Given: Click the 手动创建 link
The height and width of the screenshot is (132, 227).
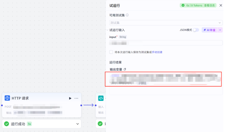Looking at the screenshot, I should (157, 52).
